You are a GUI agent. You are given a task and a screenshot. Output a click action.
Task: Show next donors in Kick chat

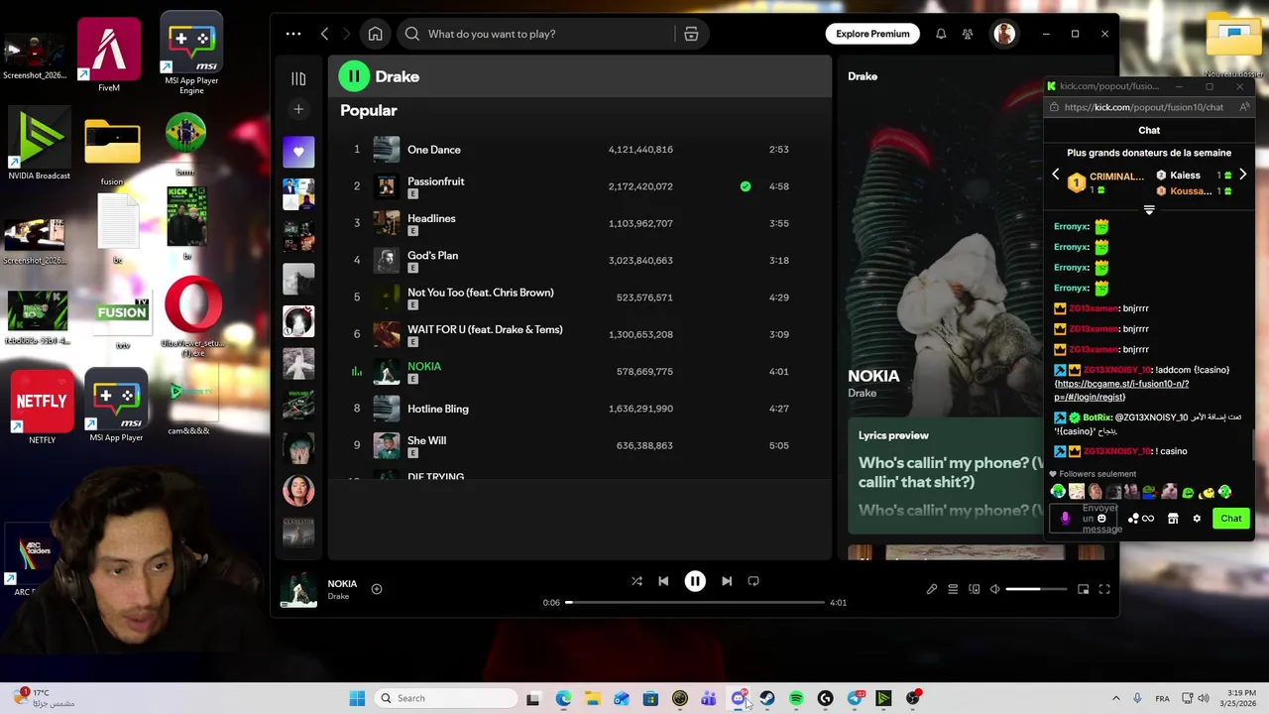pyautogui.click(x=1242, y=175)
